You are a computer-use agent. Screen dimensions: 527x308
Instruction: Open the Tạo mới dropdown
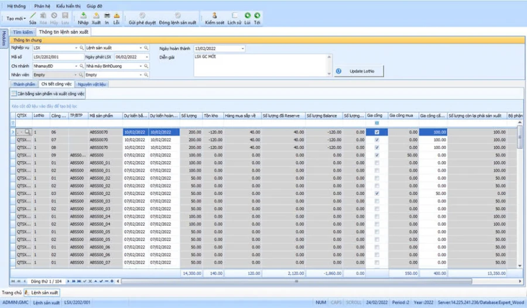point(16,19)
